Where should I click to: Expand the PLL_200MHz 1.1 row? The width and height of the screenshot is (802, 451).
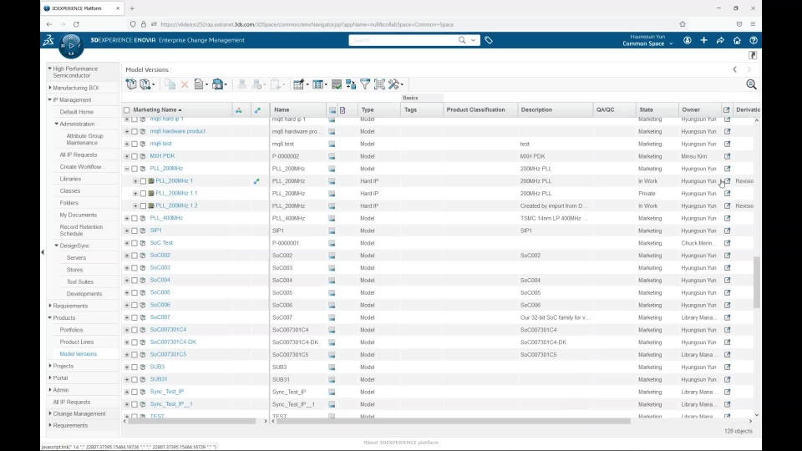[135, 193]
